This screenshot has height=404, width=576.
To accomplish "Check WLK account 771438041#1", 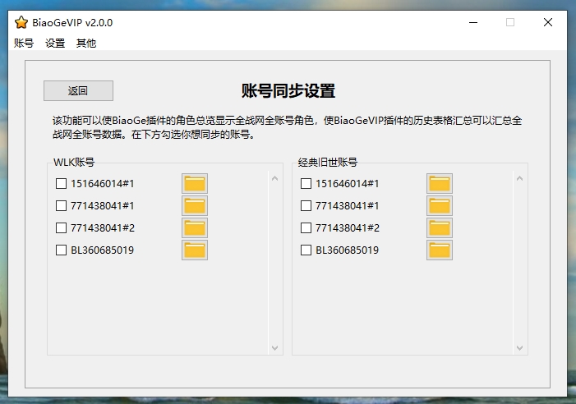I will [61, 206].
